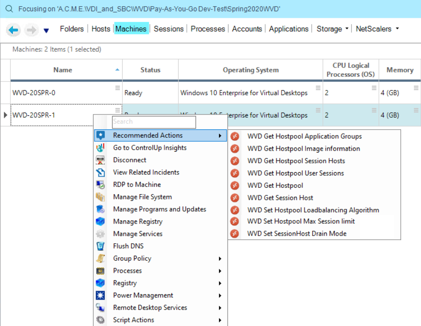Viewport: 421px width, 326px height.
Task: Click the Manage Services gear icon
Action: click(x=100, y=234)
